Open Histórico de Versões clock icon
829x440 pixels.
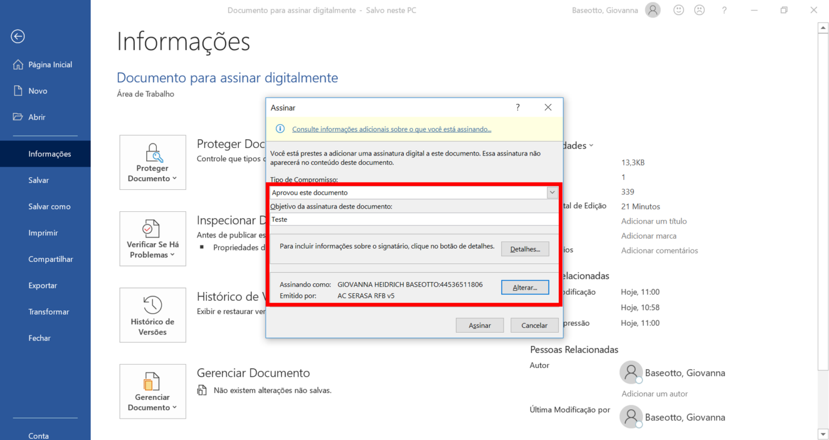153,315
